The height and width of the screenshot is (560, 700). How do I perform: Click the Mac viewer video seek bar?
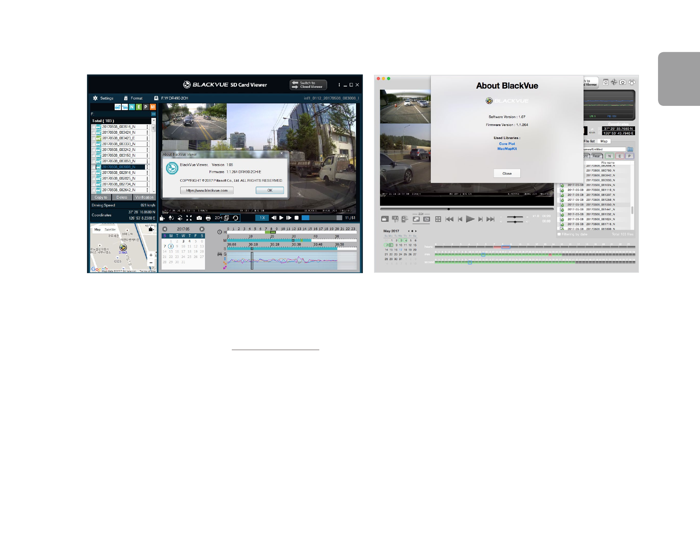click(x=467, y=209)
